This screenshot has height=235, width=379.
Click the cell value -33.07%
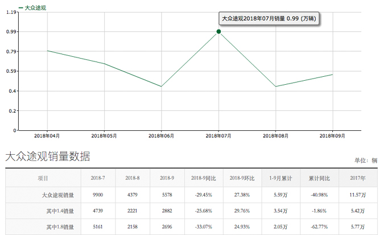204,227
